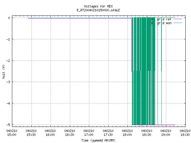Click the purple ref legend line sample
Image resolution: width=191 pixels, height=143 pixels.
(178, 19)
